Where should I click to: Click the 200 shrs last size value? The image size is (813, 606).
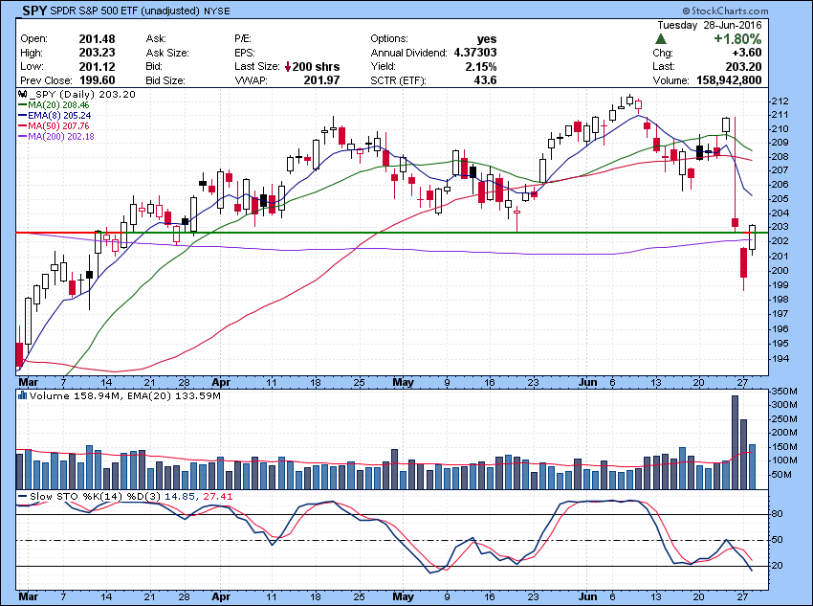coord(317,67)
